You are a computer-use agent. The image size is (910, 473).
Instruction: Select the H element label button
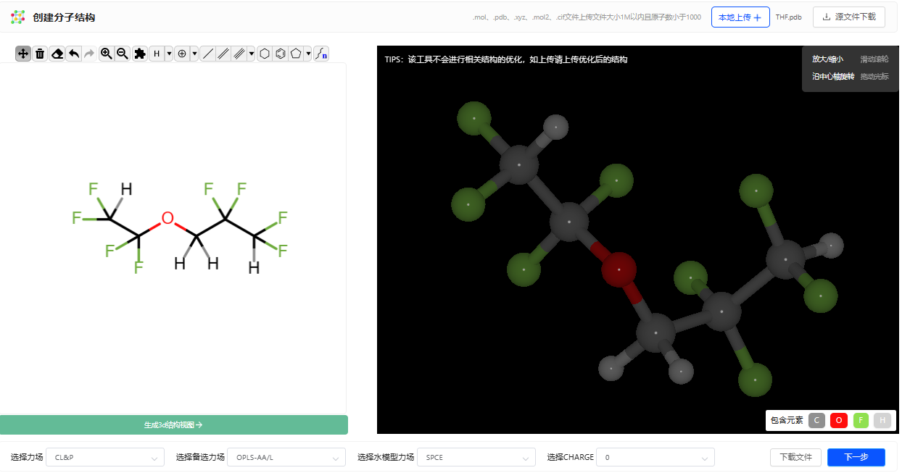(x=157, y=54)
